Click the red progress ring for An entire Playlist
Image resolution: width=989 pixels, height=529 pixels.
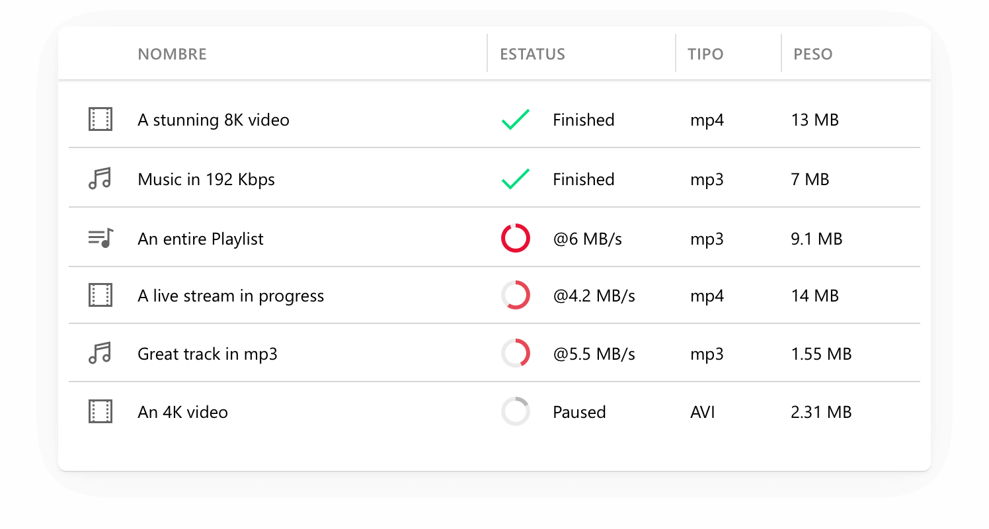pyautogui.click(x=516, y=238)
